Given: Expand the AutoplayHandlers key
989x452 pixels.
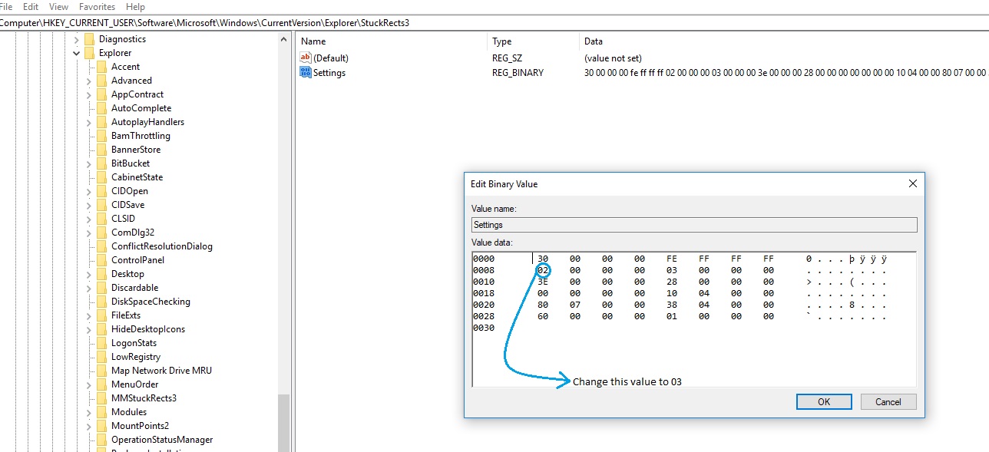Looking at the screenshot, I should tap(89, 122).
